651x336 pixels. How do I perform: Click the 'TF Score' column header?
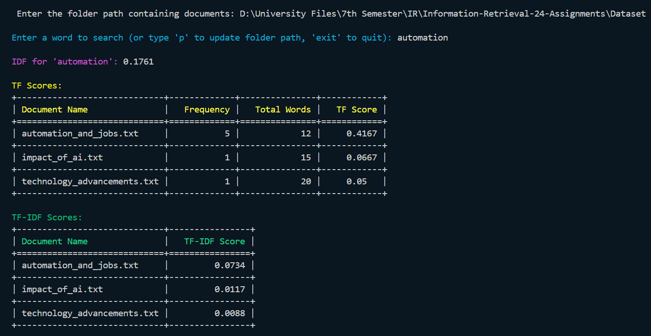[x=357, y=110]
